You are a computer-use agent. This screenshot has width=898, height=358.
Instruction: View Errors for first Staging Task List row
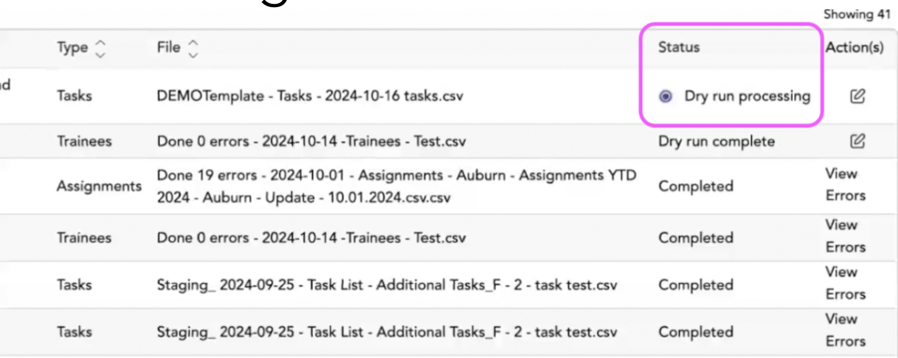click(845, 283)
